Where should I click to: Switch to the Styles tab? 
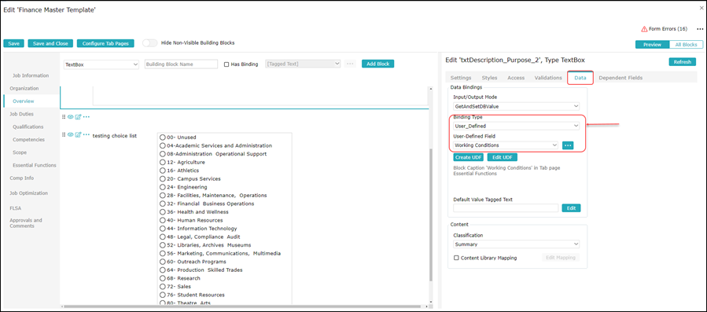(489, 78)
